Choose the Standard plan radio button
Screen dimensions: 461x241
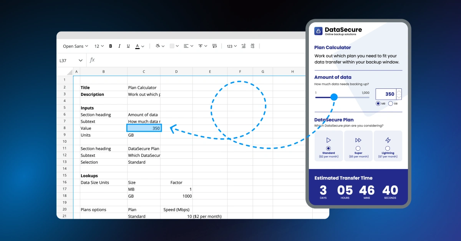point(328,148)
